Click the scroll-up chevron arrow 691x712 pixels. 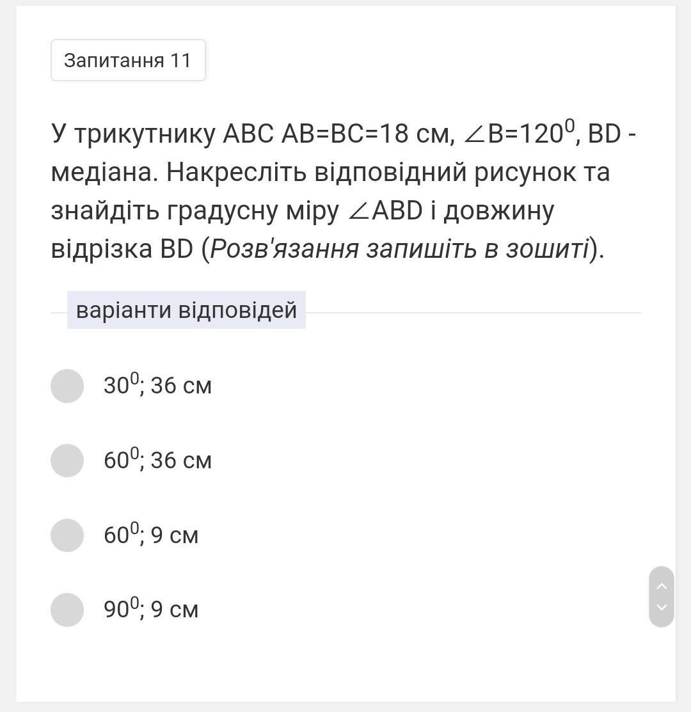click(x=662, y=586)
